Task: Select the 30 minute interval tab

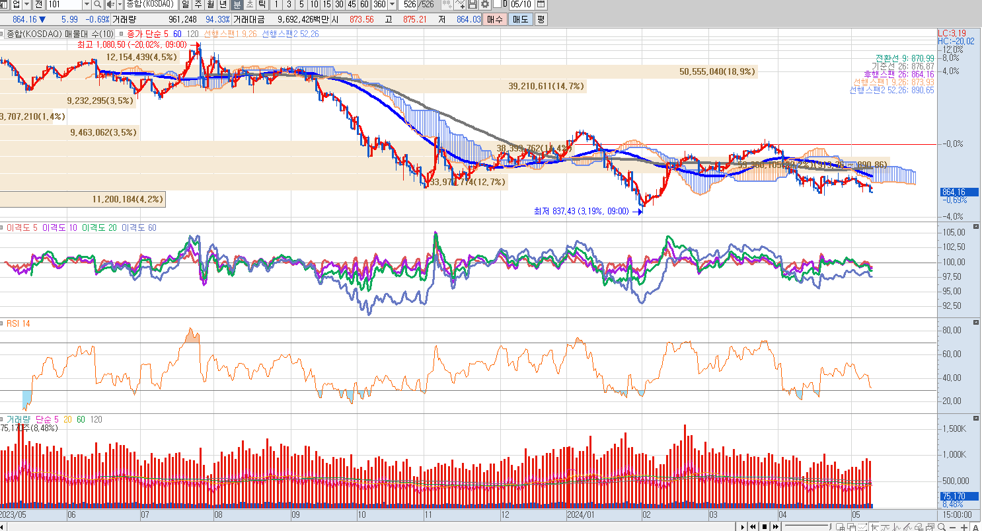Action: (339, 5)
